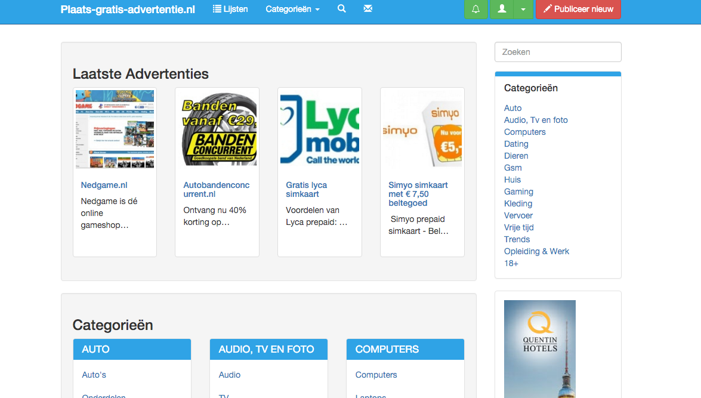Open the Nedgame.nl ad title link

pyautogui.click(x=104, y=185)
